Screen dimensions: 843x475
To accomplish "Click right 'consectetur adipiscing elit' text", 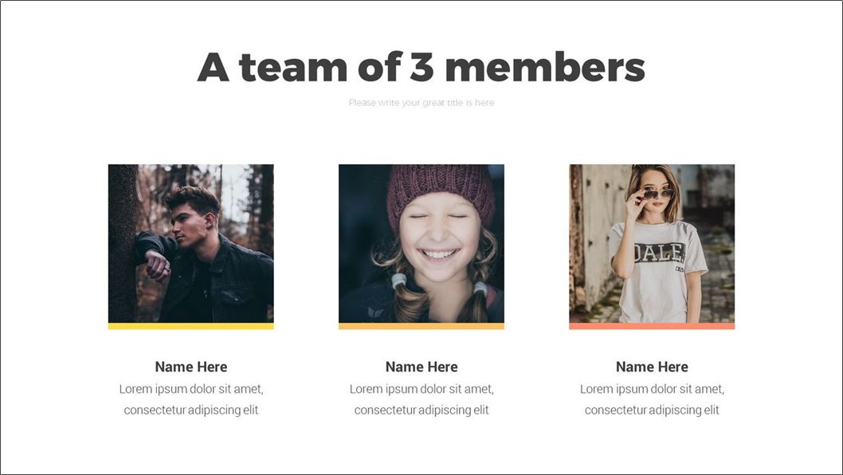I will pyautogui.click(x=652, y=410).
